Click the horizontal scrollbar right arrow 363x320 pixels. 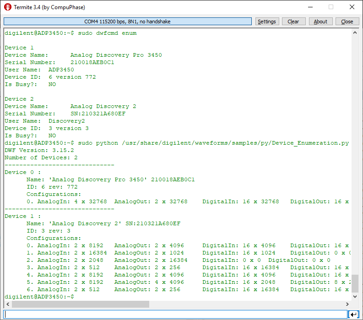pyautogui.click(x=347, y=304)
